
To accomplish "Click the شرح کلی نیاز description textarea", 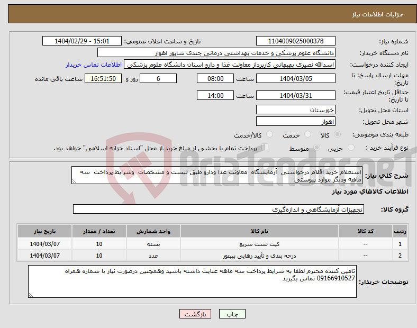I will pyautogui.click(x=217, y=176).
